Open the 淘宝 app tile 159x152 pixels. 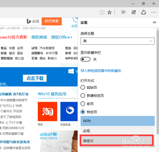tap(47, 112)
